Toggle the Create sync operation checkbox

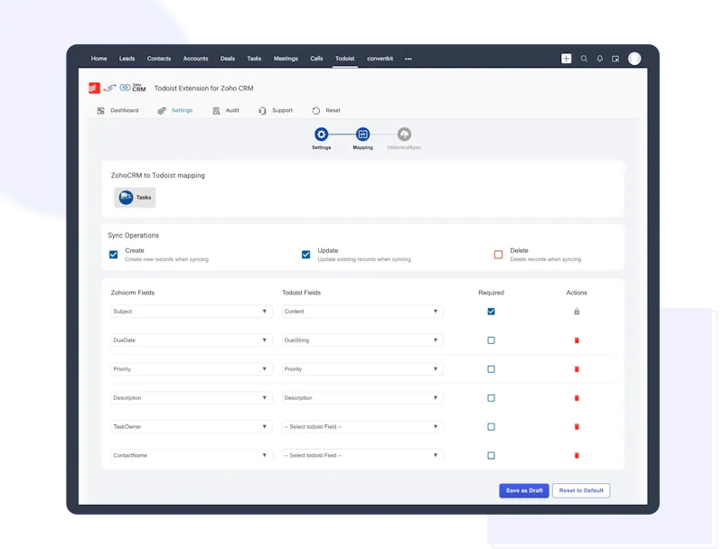click(114, 255)
